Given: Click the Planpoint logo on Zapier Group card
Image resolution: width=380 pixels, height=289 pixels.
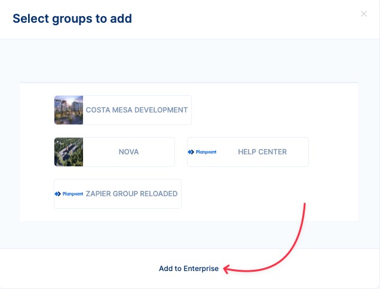Looking at the screenshot, I should point(69,194).
